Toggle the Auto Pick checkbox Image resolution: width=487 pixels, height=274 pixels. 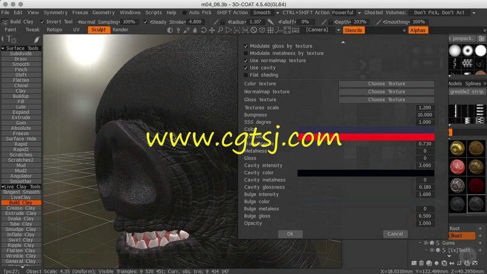(184, 13)
